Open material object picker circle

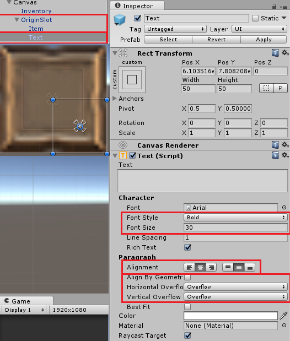284,326
